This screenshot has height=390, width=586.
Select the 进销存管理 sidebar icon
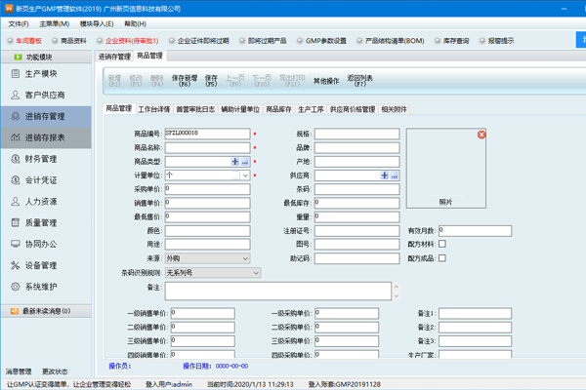click(x=16, y=116)
